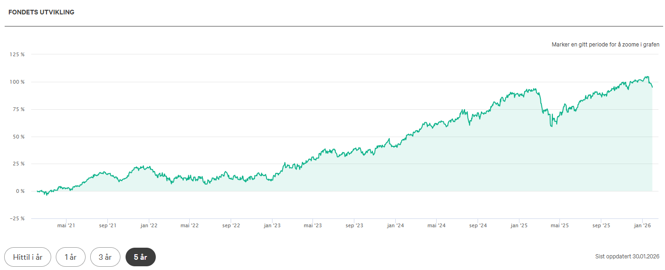This screenshot has width=665, height=270.
Task: Select the jan '22 x-axis label
Action: (149, 225)
